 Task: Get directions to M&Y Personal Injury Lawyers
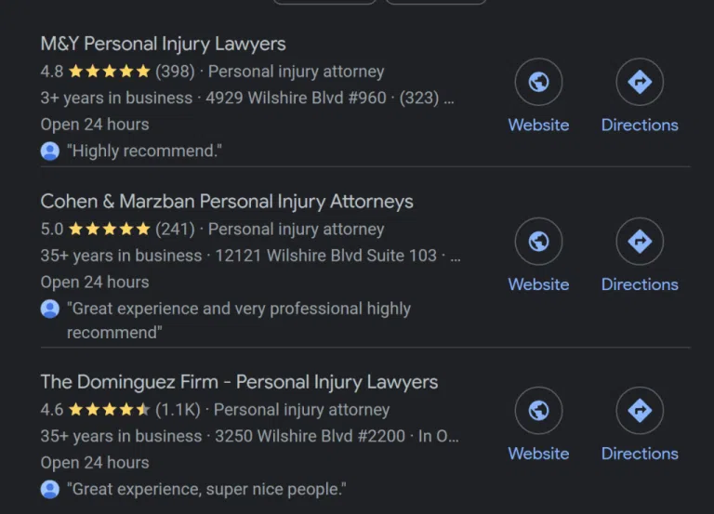[640, 82]
